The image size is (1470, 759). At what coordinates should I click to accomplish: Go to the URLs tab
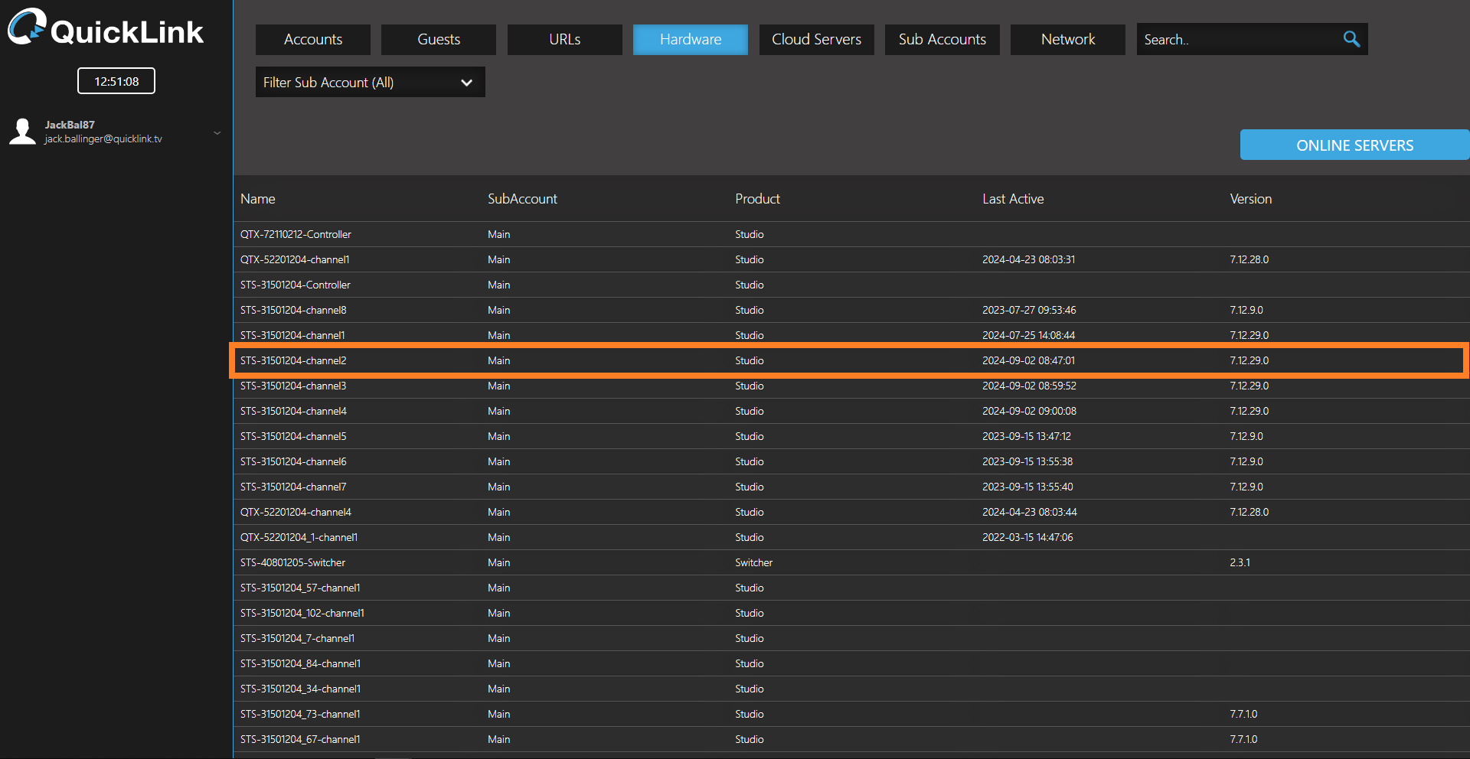coord(564,40)
